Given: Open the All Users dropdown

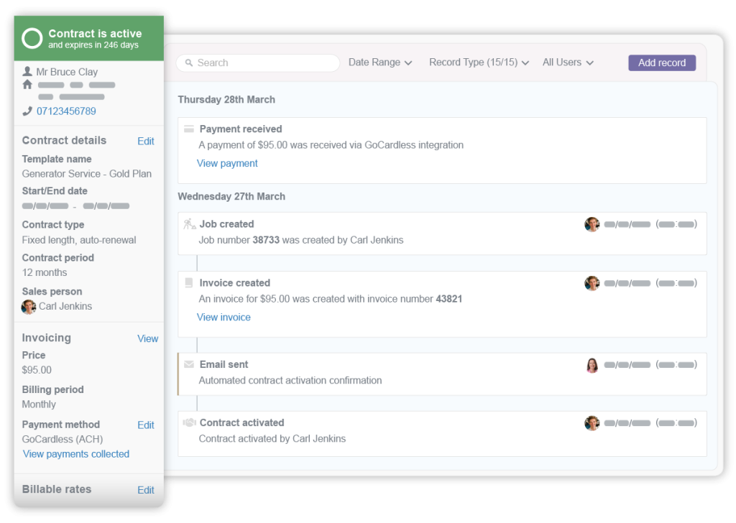Looking at the screenshot, I should point(568,63).
